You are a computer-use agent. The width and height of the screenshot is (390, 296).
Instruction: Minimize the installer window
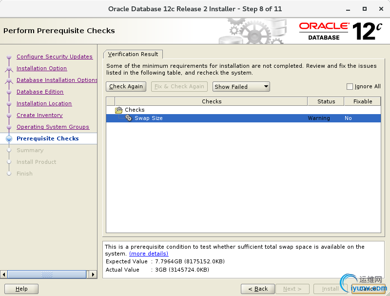point(348,9)
